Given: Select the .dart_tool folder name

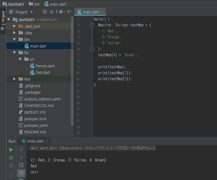Looking at the screenshot, I should click(x=32, y=26).
